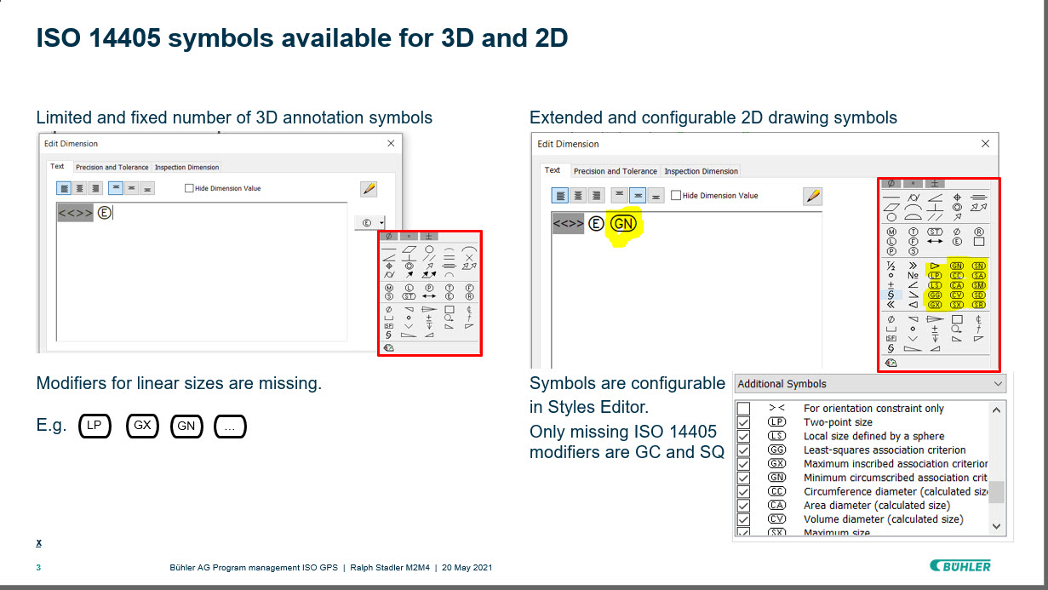Select the envelope requirement E symbol
The height and width of the screenshot is (590, 1048).
tap(956, 241)
